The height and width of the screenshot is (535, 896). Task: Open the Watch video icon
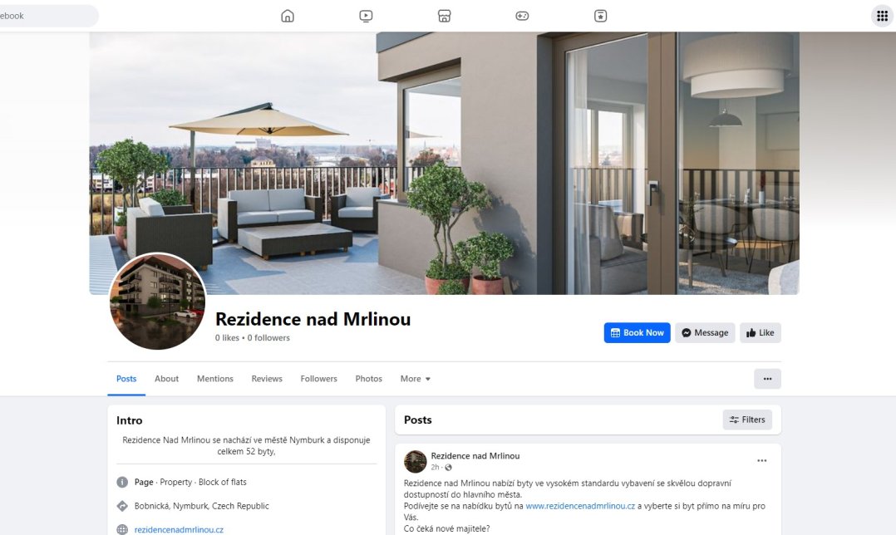click(366, 16)
